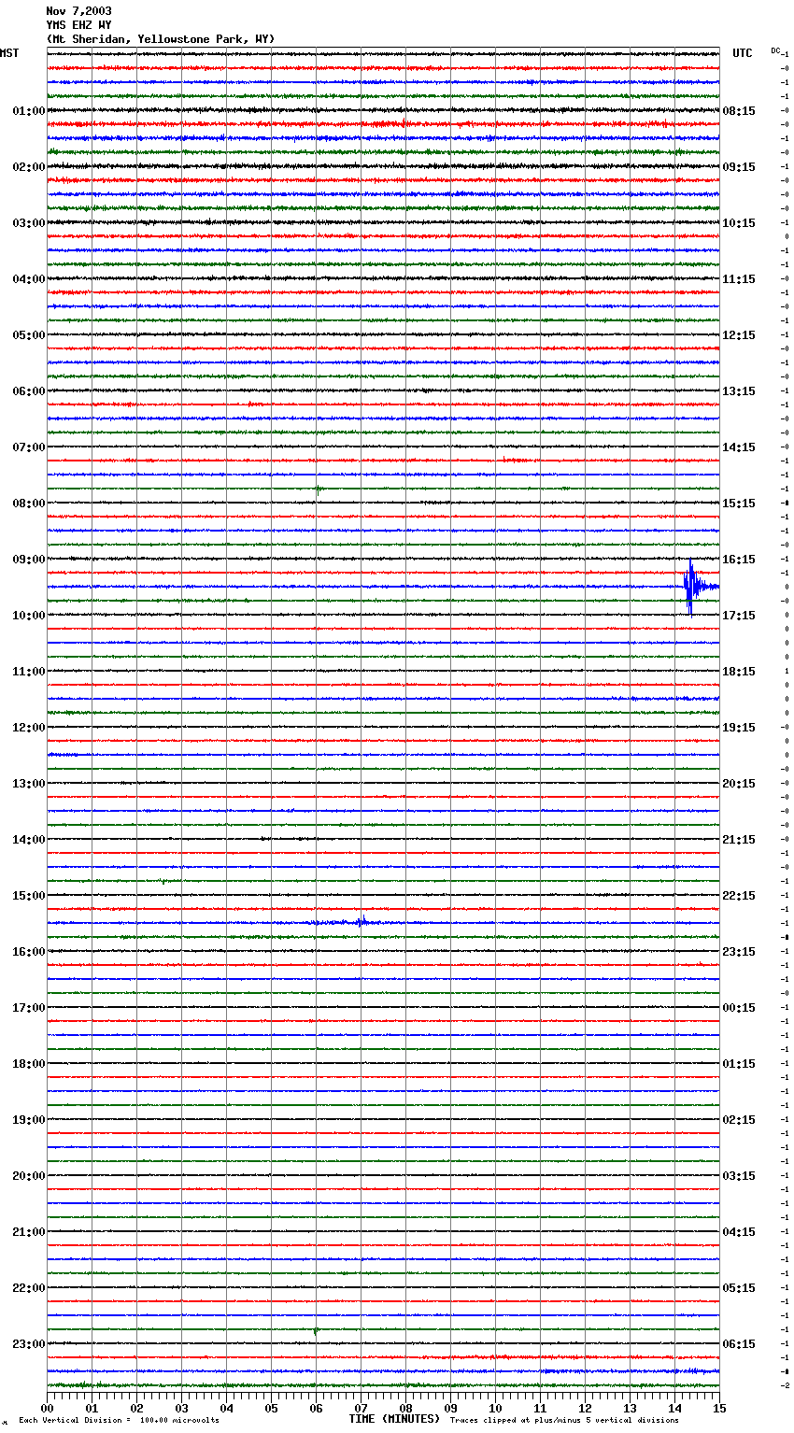Click the 12:15 UTC time label

(x=739, y=335)
